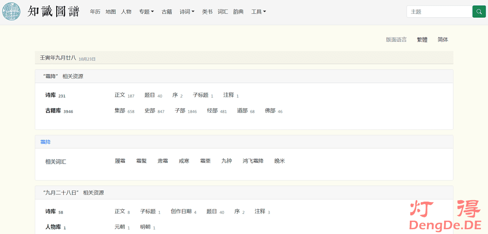
Task: Open the blue 霜降 heading link
Action: click(45, 142)
